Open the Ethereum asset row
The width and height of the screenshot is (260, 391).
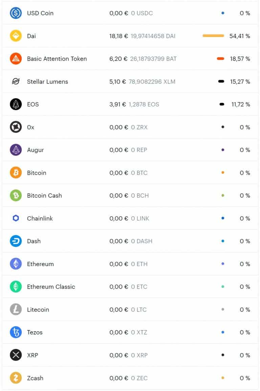click(130, 264)
